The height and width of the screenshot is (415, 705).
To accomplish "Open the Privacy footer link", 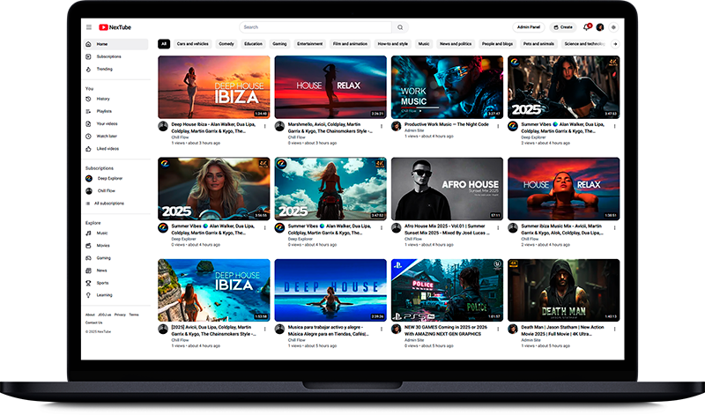I will (120, 315).
